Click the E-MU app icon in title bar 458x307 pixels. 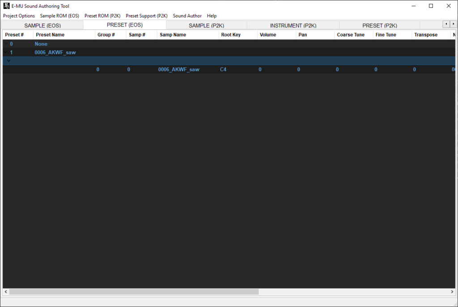(x=6, y=6)
